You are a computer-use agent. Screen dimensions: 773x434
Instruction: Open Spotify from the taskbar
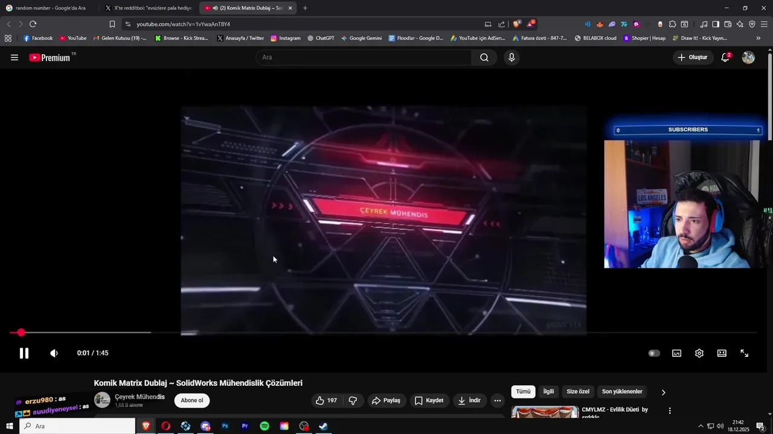click(x=265, y=426)
